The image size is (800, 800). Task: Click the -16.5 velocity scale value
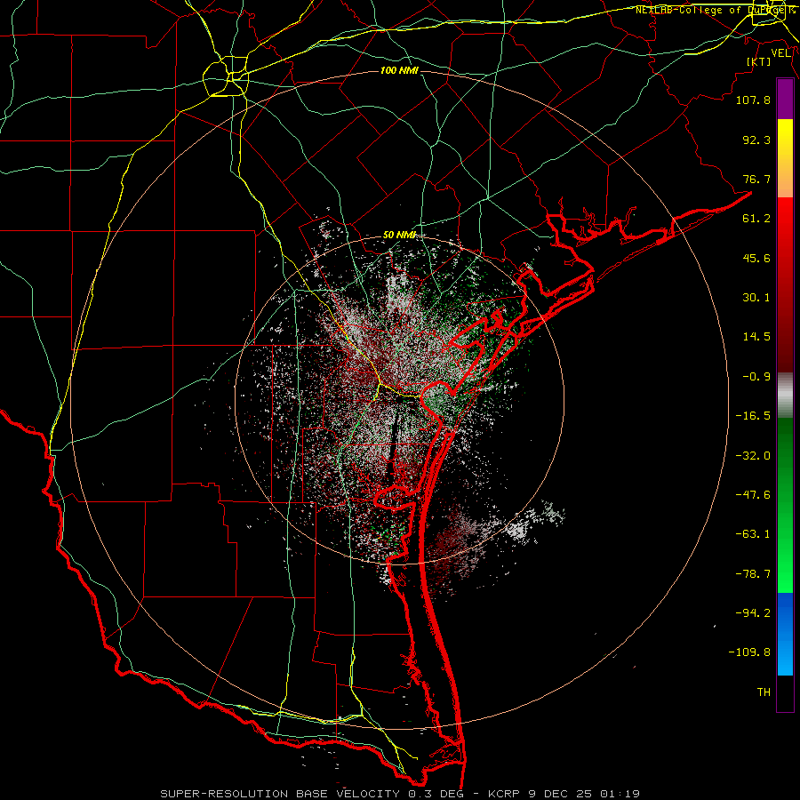pyautogui.click(x=753, y=416)
